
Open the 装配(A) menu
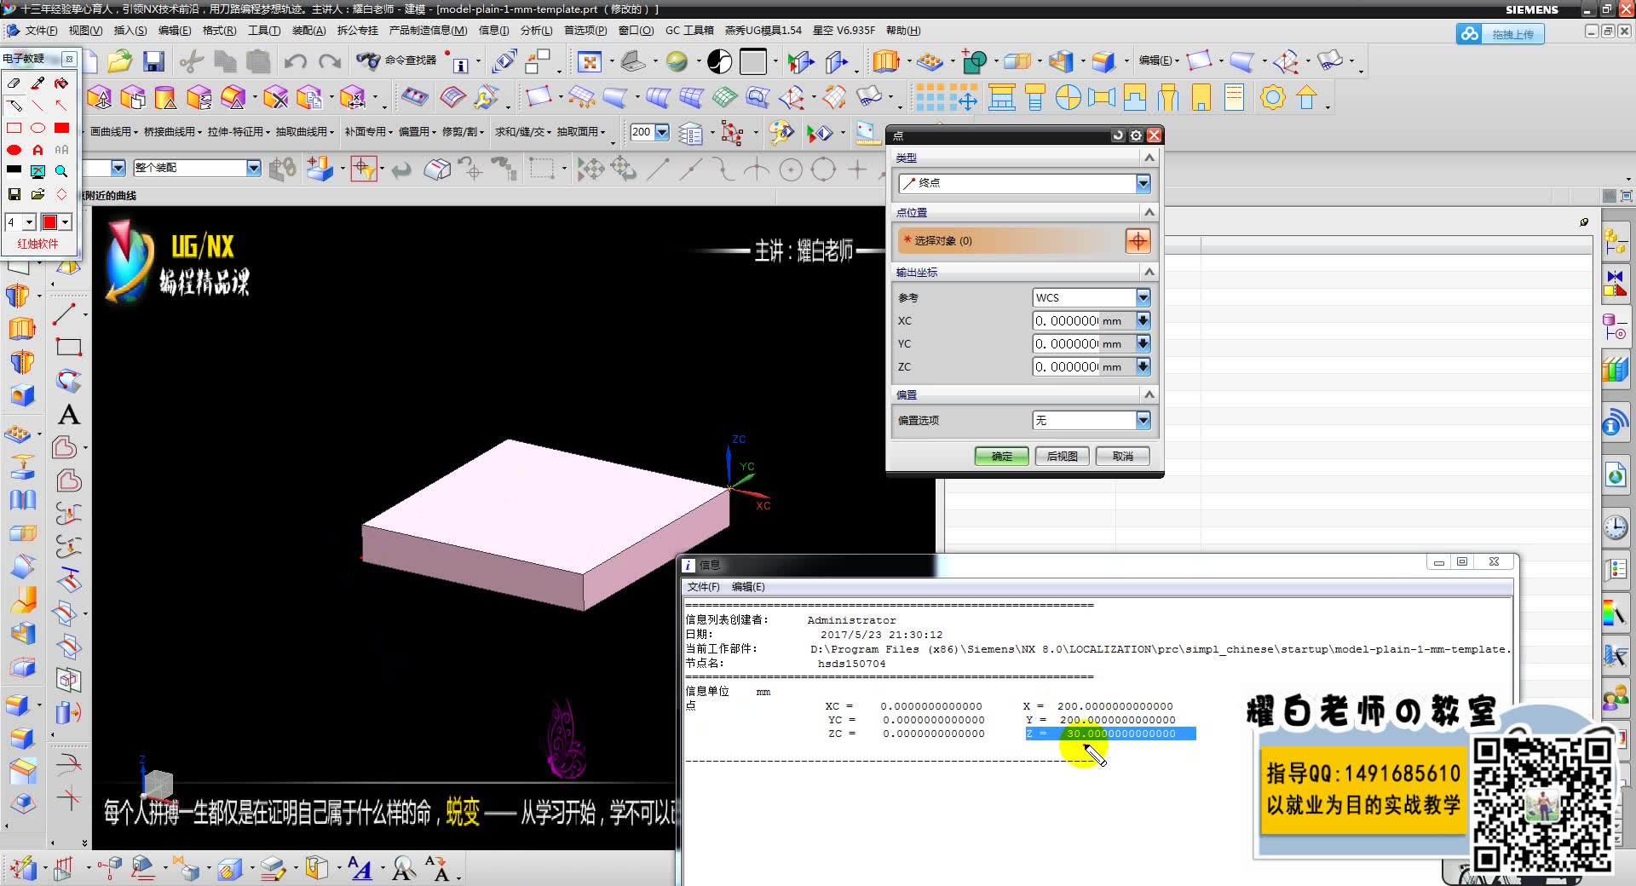tap(309, 31)
